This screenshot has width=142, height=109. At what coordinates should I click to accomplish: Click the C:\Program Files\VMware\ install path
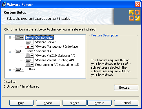pyautogui.click(x=21, y=86)
